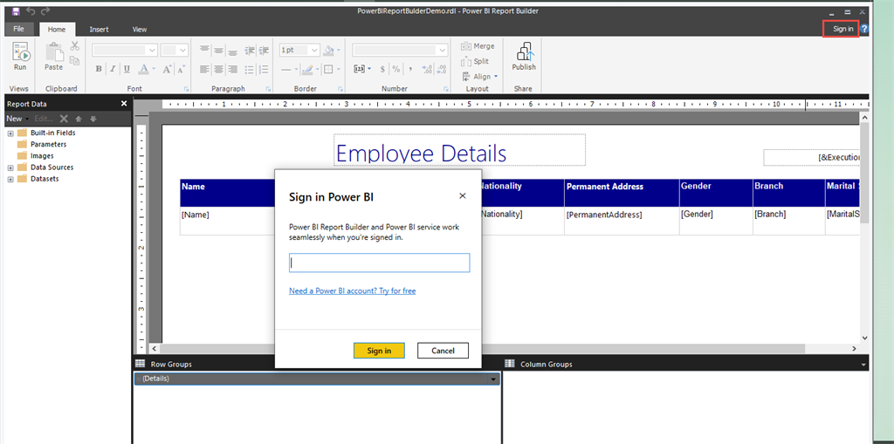Open the help question mark icon
This screenshot has height=444, width=894.
coord(865,29)
